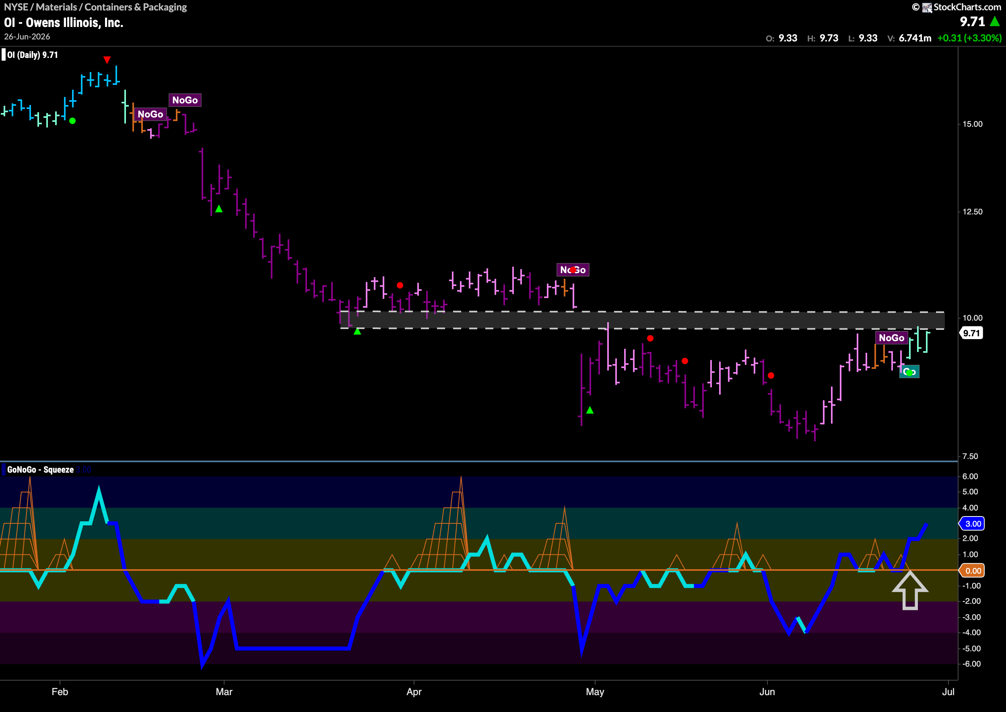Click the low value 'L: 9.33'
Image resolution: width=1006 pixels, height=712 pixels.
[863, 38]
